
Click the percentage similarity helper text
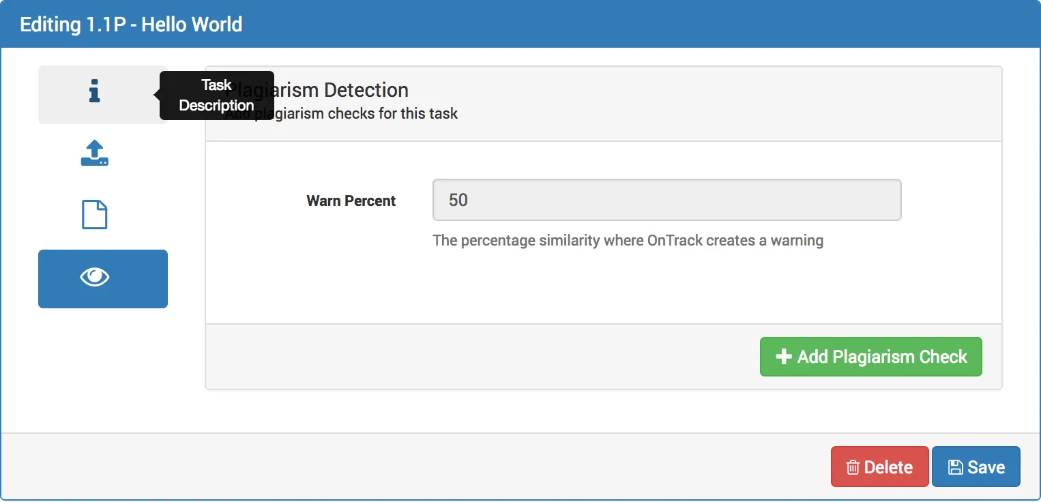(628, 240)
